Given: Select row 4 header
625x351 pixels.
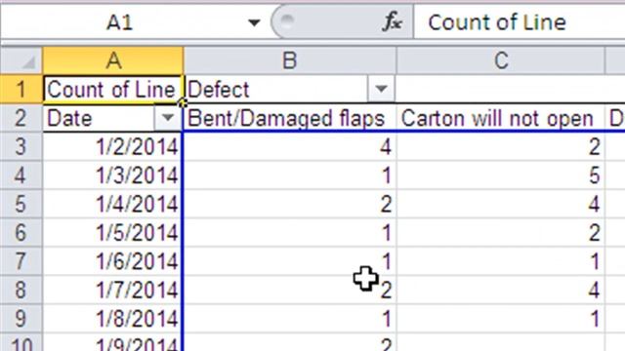Looking at the screenshot, I should (x=21, y=175).
